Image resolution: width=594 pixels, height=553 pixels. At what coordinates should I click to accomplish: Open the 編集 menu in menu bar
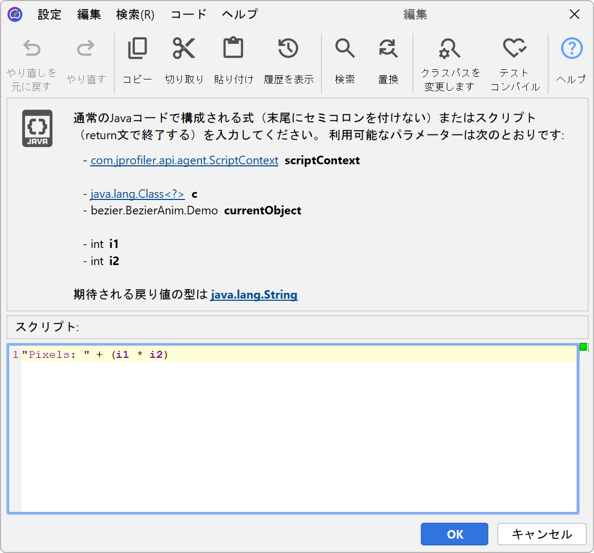89,14
